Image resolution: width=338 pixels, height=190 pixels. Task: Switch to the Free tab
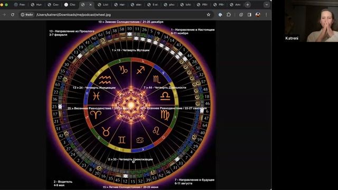[20, 5]
